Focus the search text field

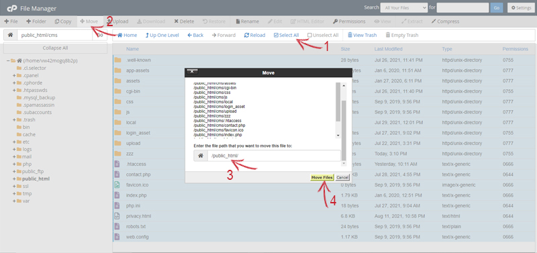click(x=462, y=7)
